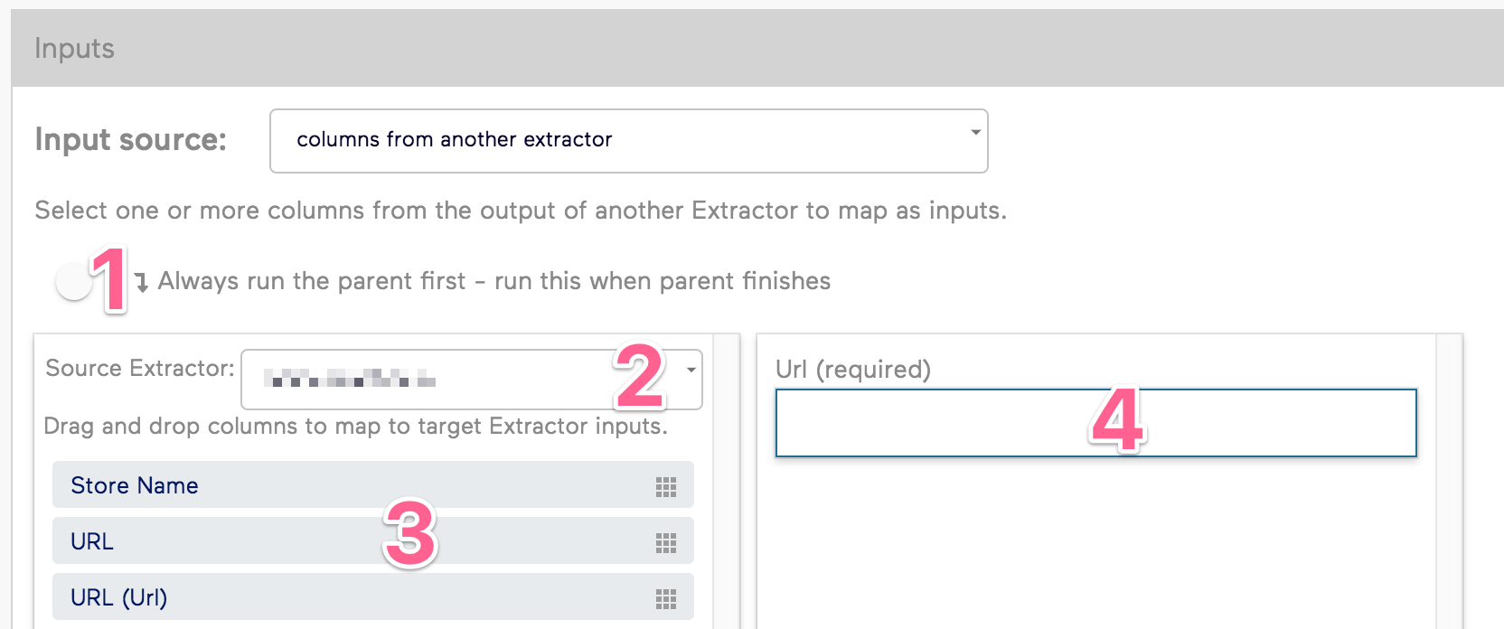Expand the columns from another extractor selector
The width and height of the screenshot is (1504, 629).
coord(628,140)
